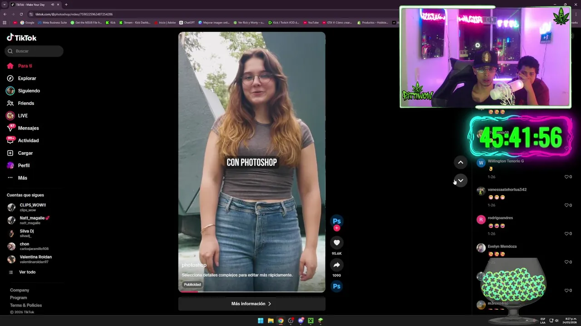Image resolution: width=581 pixels, height=326 pixels.
Task: Open Willington Tenorio G's profile avatar
Action: (481, 163)
